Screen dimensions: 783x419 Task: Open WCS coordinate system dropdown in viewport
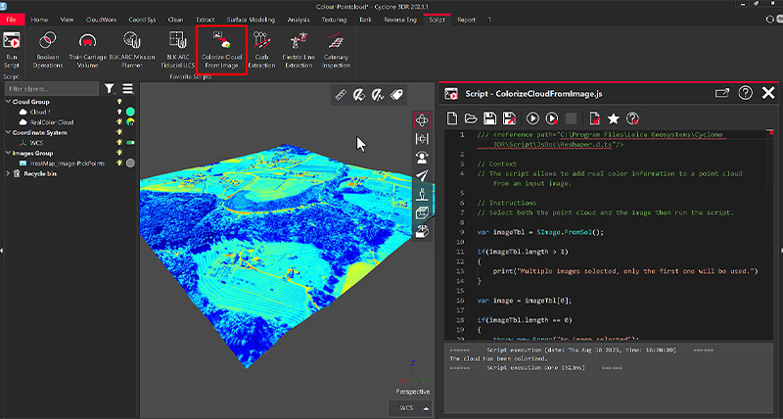point(410,408)
